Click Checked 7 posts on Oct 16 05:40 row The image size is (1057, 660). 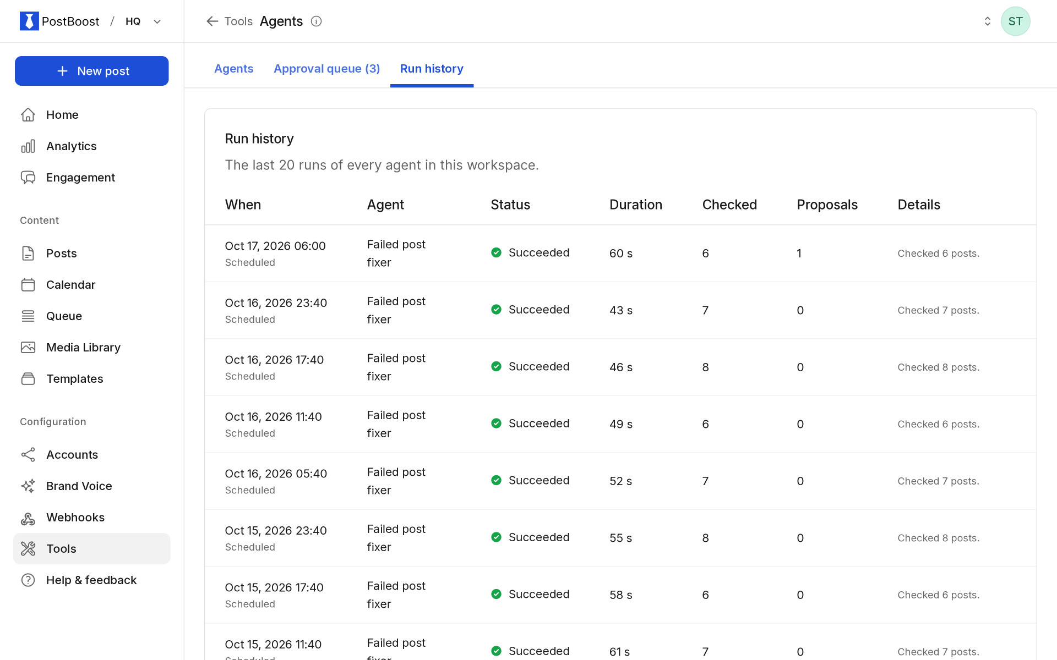tap(938, 481)
